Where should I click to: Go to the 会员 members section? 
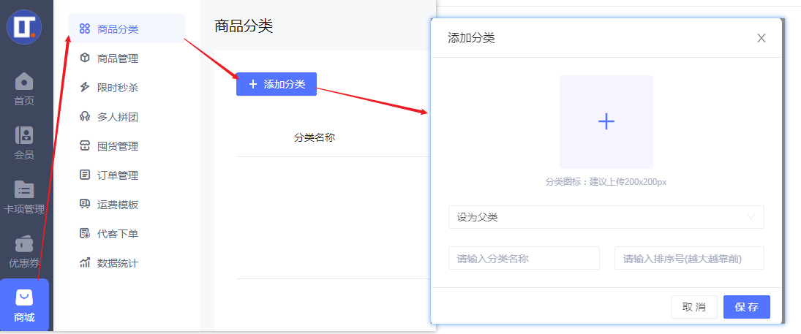pyautogui.click(x=24, y=143)
